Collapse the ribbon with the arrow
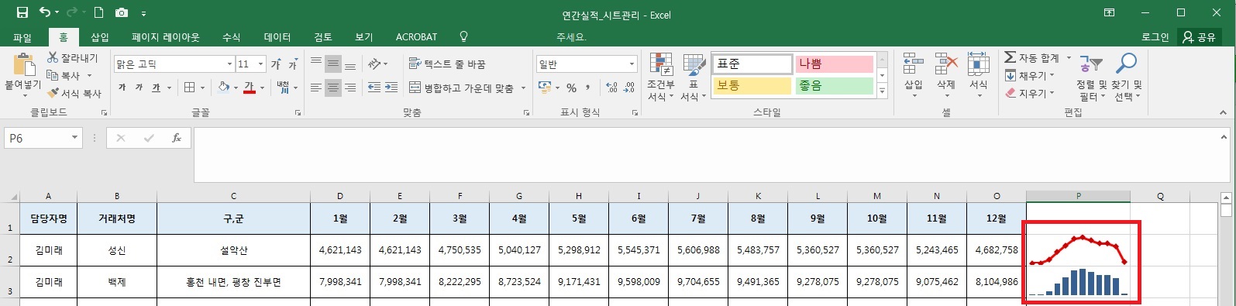 coord(1224,113)
